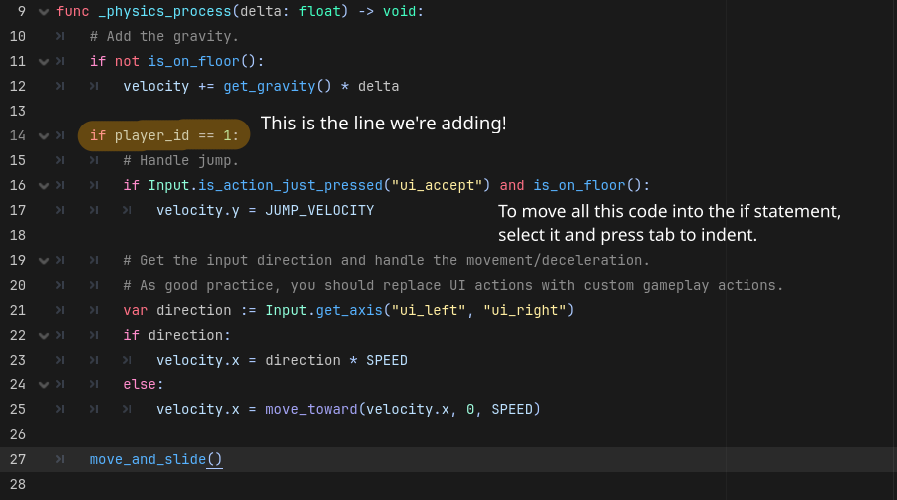Viewport: 897px width, 500px height.
Task: Collapse the 'if direction:' block
Action: (44, 336)
